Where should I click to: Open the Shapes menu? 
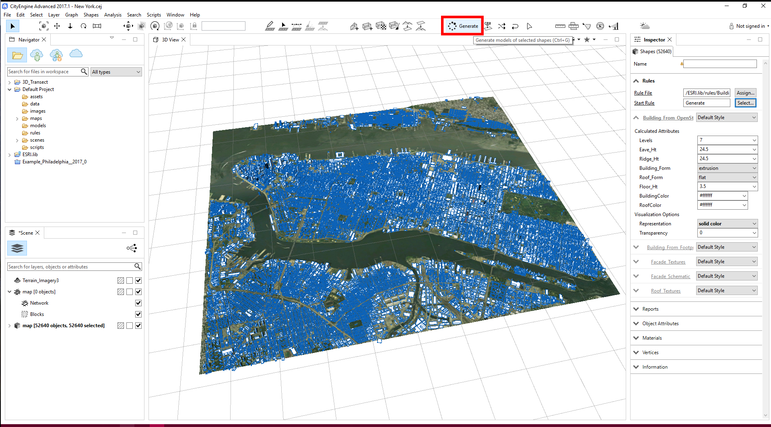[91, 15]
